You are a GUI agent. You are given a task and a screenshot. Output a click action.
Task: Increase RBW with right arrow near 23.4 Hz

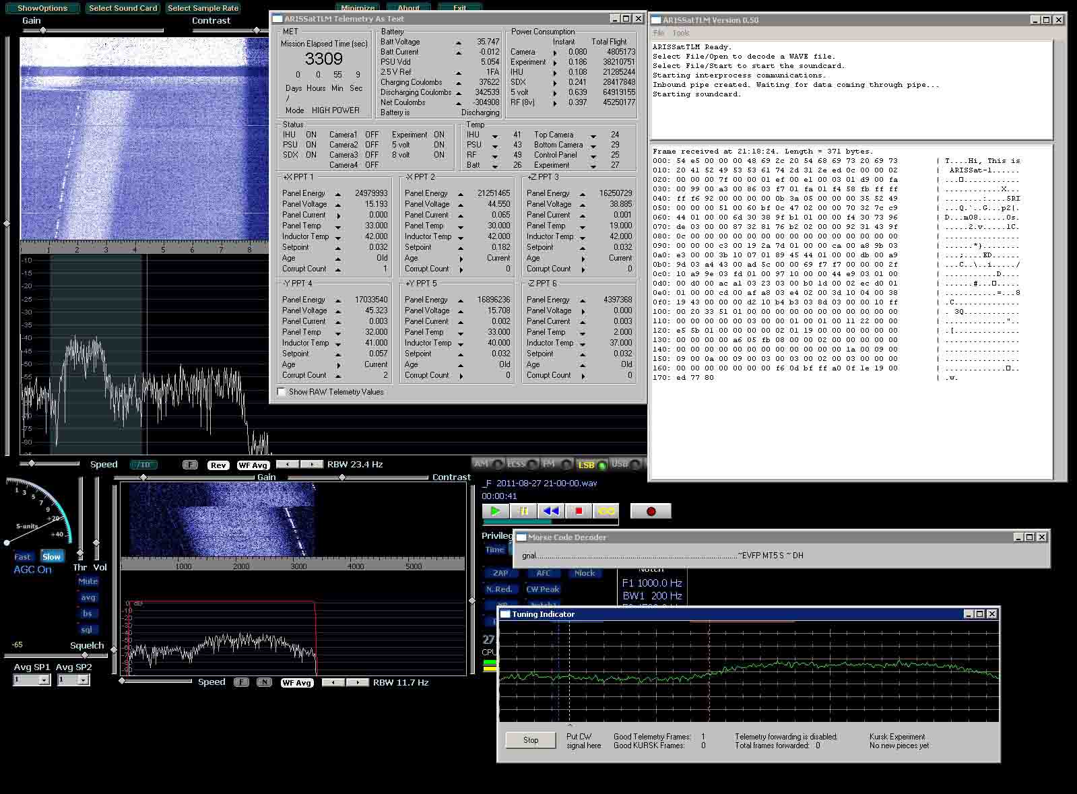pos(311,465)
